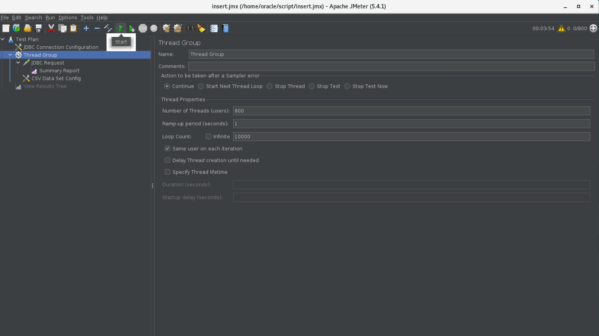Tick the Specify Thread lifetime checkbox

[x=168, y=172]
